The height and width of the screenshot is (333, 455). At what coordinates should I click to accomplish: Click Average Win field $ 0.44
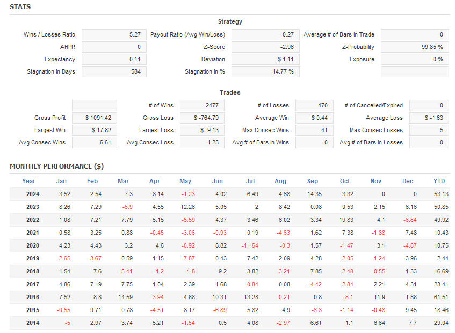(x=314, y=118)
